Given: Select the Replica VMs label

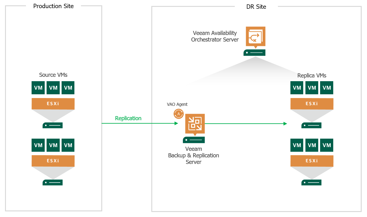Looking at the screenshot, I should (x=312, y=76).
